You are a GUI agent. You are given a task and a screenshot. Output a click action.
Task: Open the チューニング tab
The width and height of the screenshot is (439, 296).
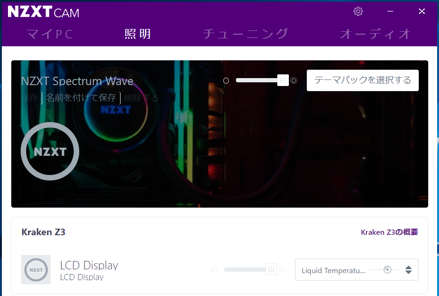[x=245, y=34]
